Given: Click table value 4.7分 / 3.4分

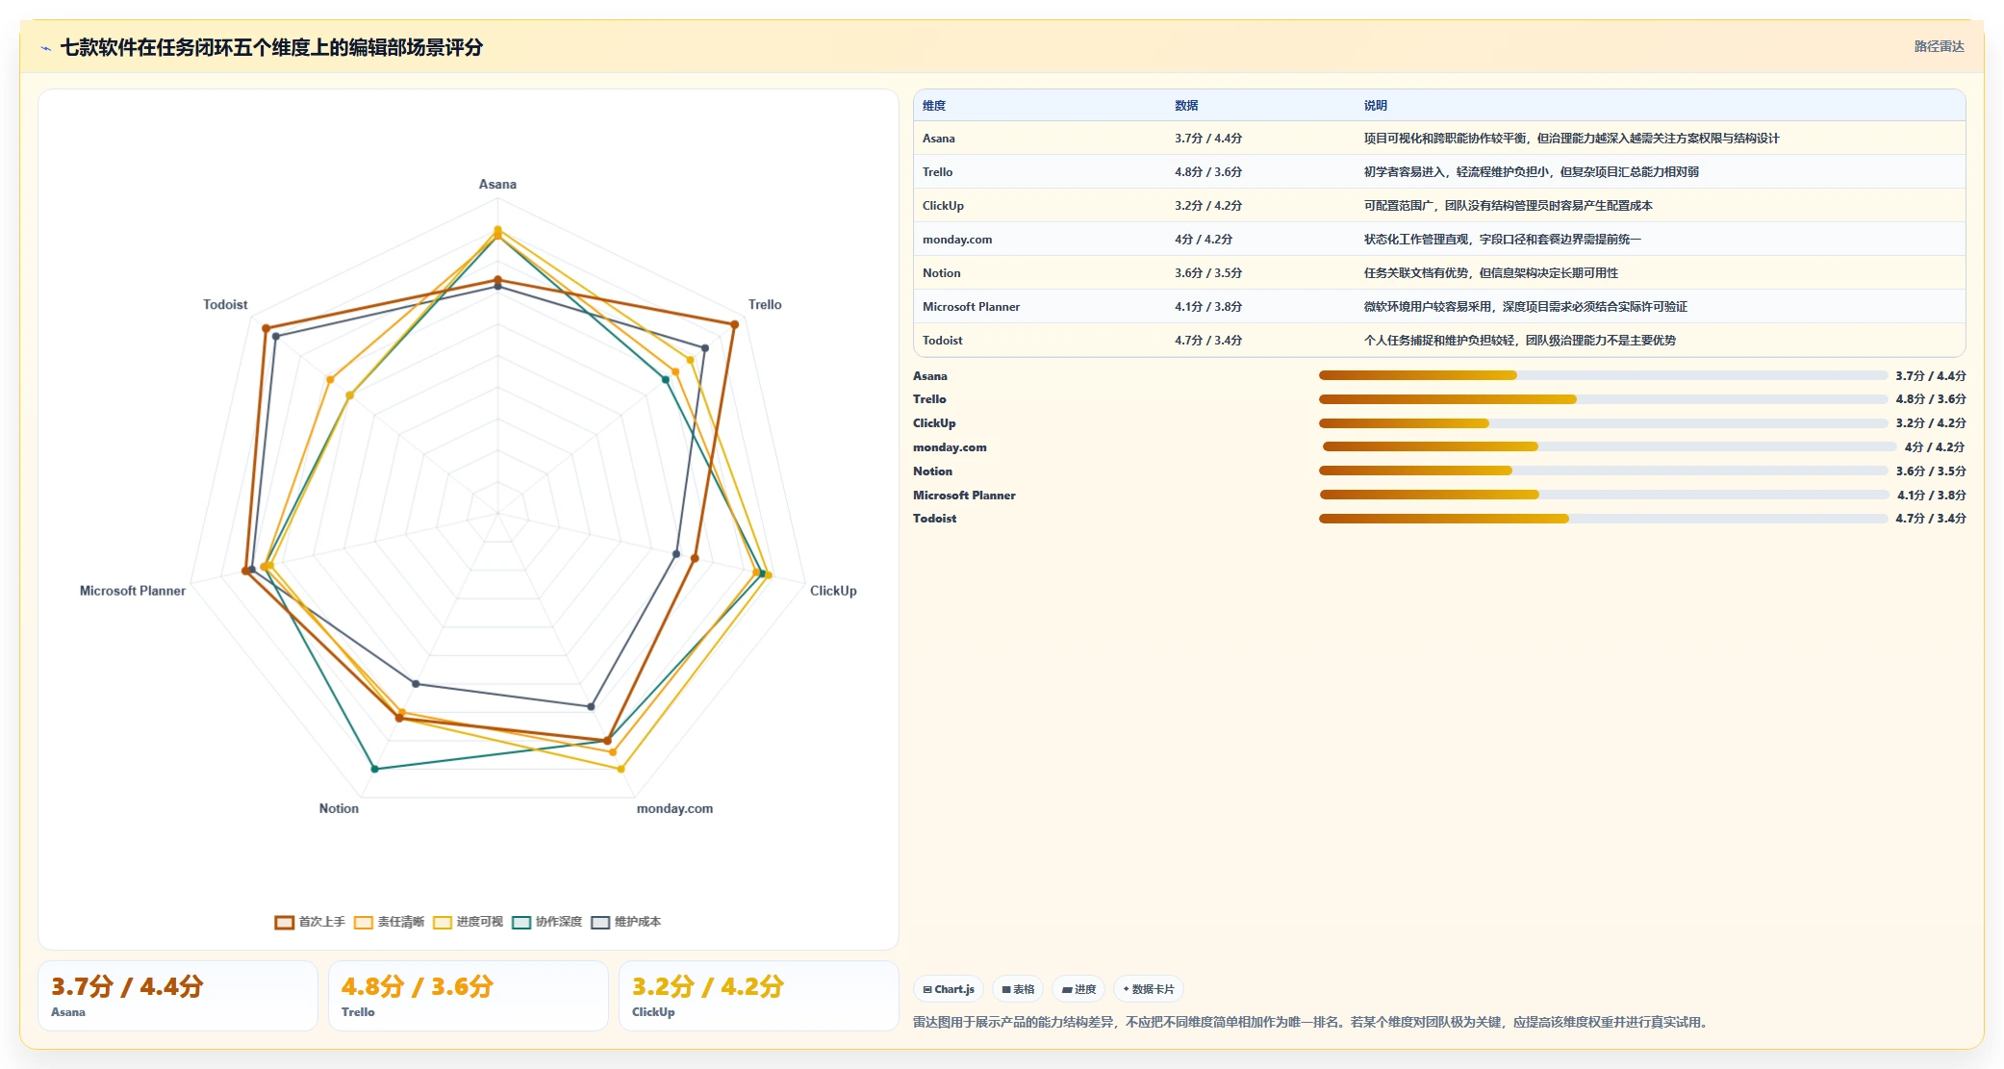Looking at the screenshot, I should pos(1208,341).
